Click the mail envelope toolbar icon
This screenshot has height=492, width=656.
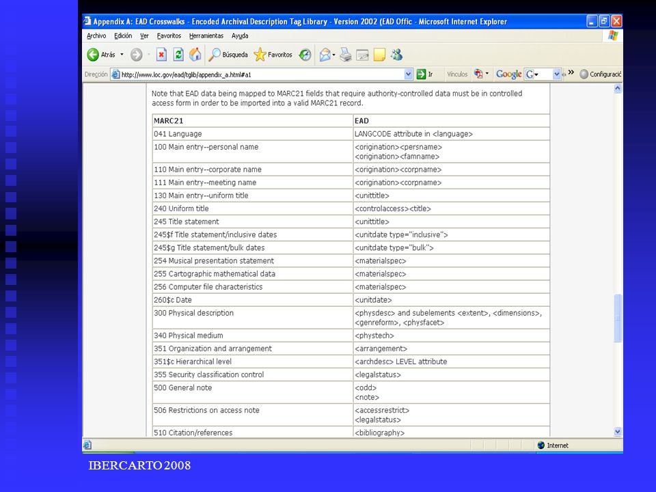[325, 55]
